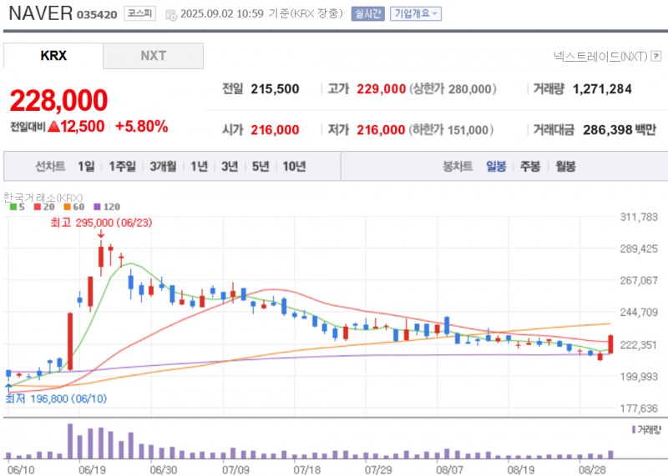Click the 06/10 date axis label
This screenshot has height=476, width=668.
(x=21, y=470)
